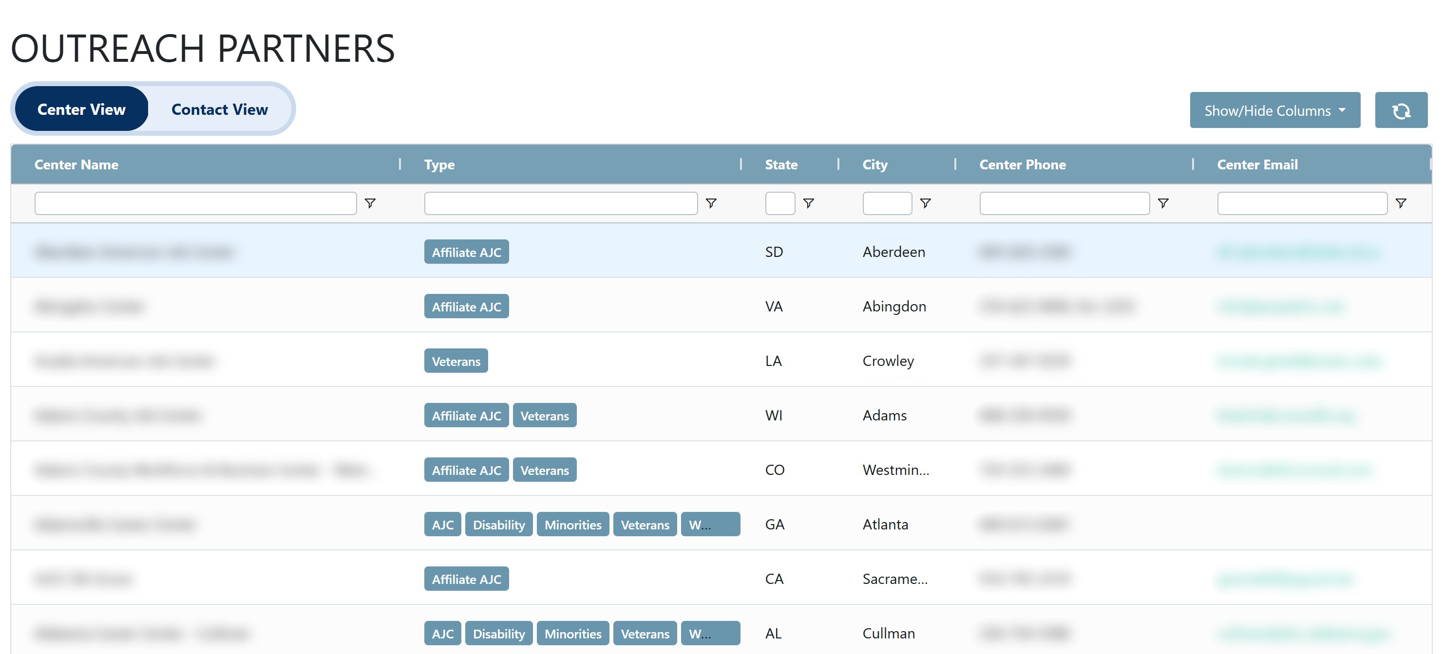
Task: Click inside the Center Name filter input
Action: [195, 203]
